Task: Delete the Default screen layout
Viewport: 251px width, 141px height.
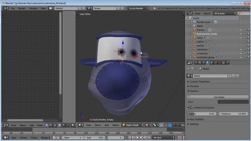Action: tap(84, 8)
